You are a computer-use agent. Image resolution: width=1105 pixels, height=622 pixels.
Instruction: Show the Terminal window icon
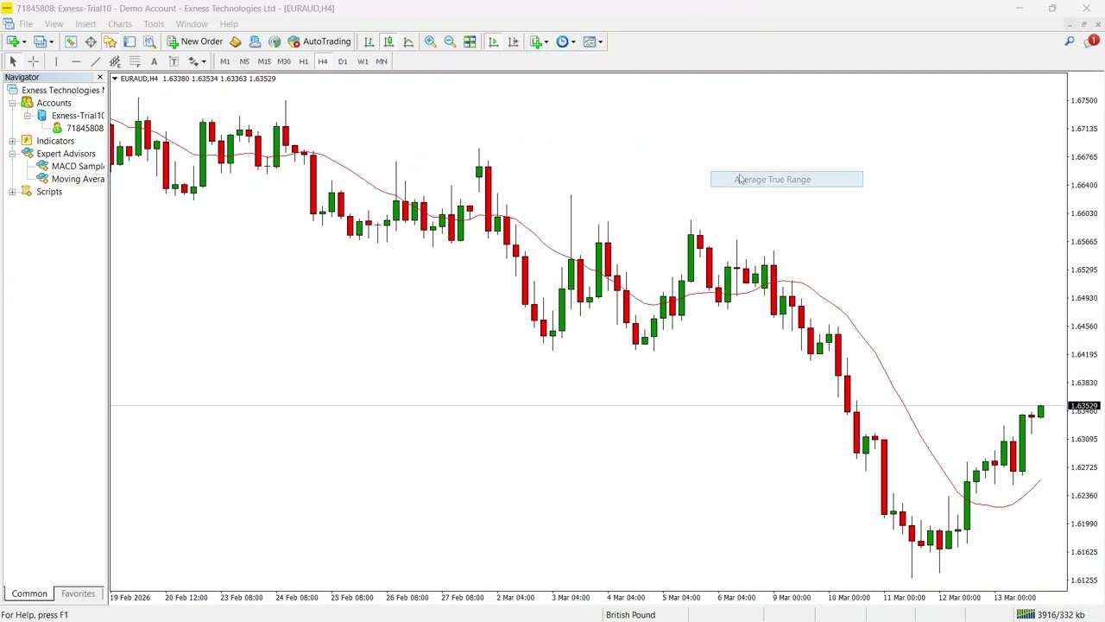point(129,41)
